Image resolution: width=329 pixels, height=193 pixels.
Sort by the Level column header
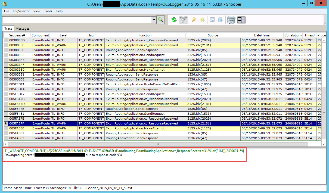point(63,35)
